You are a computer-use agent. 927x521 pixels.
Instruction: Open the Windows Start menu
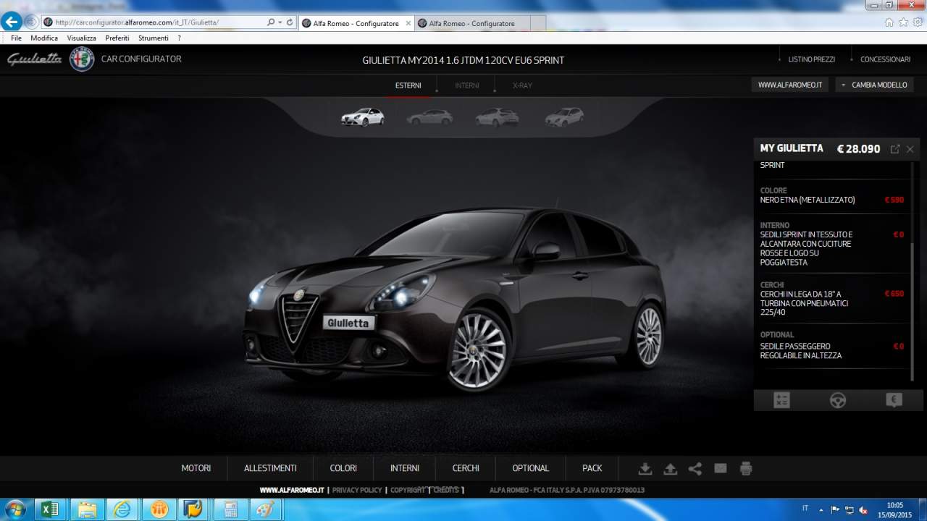click(14, 509)
